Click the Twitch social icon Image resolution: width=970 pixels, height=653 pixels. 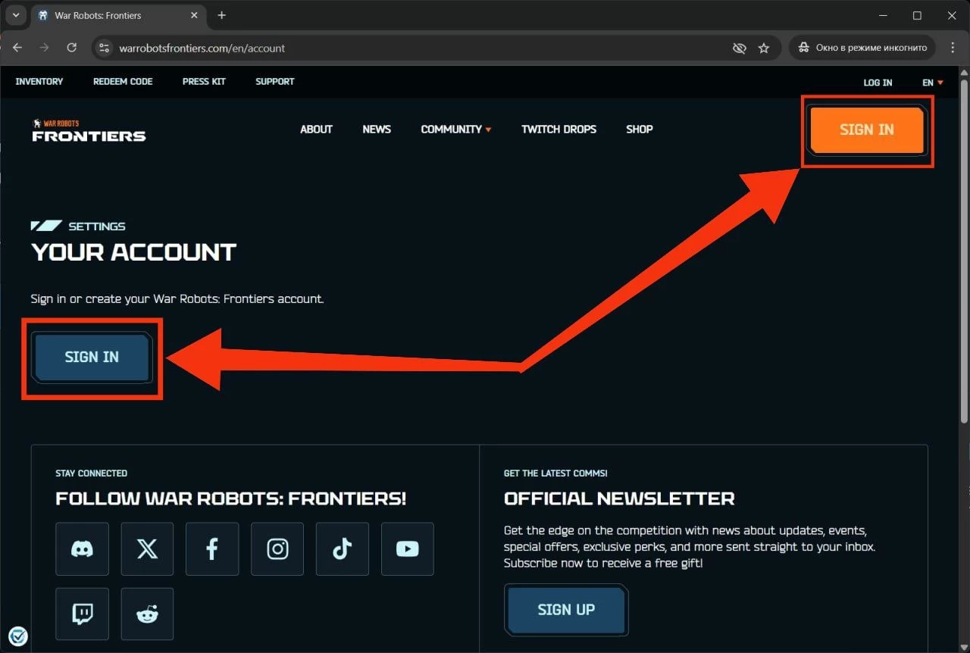point(82,614)
